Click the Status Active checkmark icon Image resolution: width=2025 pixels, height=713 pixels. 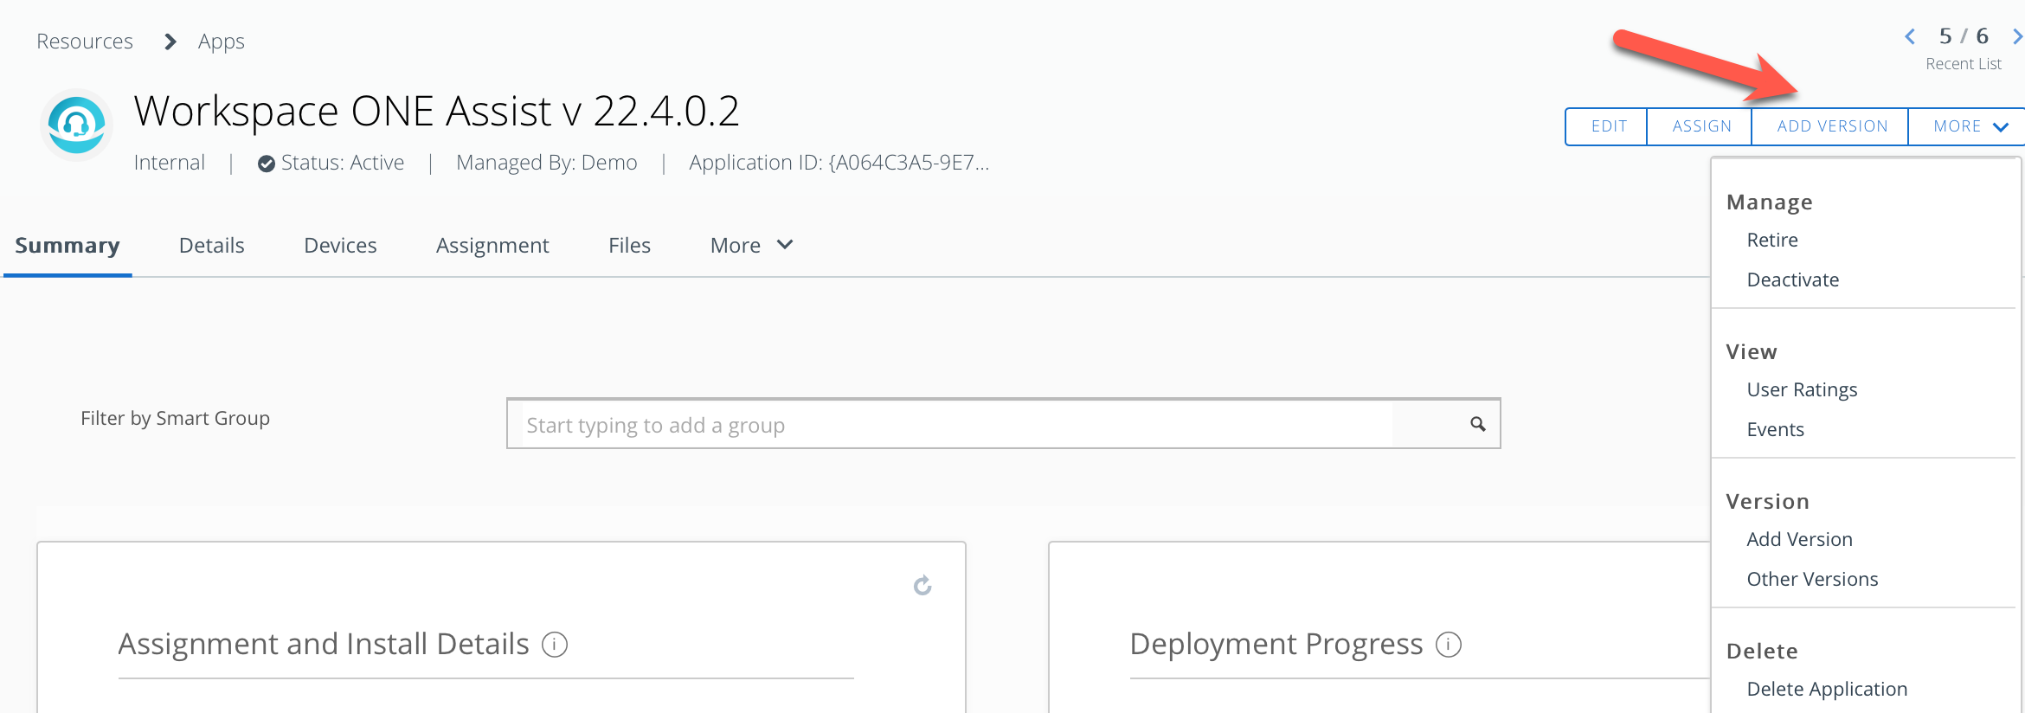[x=267, y=164]
